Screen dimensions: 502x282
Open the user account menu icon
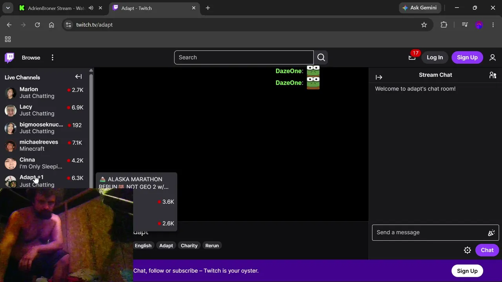[493, 58]
